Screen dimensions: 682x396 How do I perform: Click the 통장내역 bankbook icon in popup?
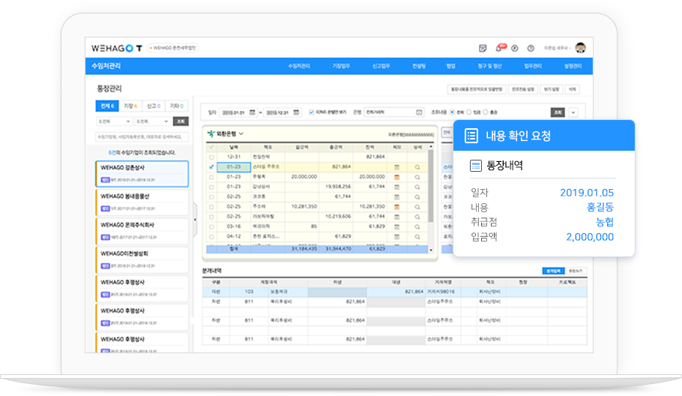click(x=476, y=166)
